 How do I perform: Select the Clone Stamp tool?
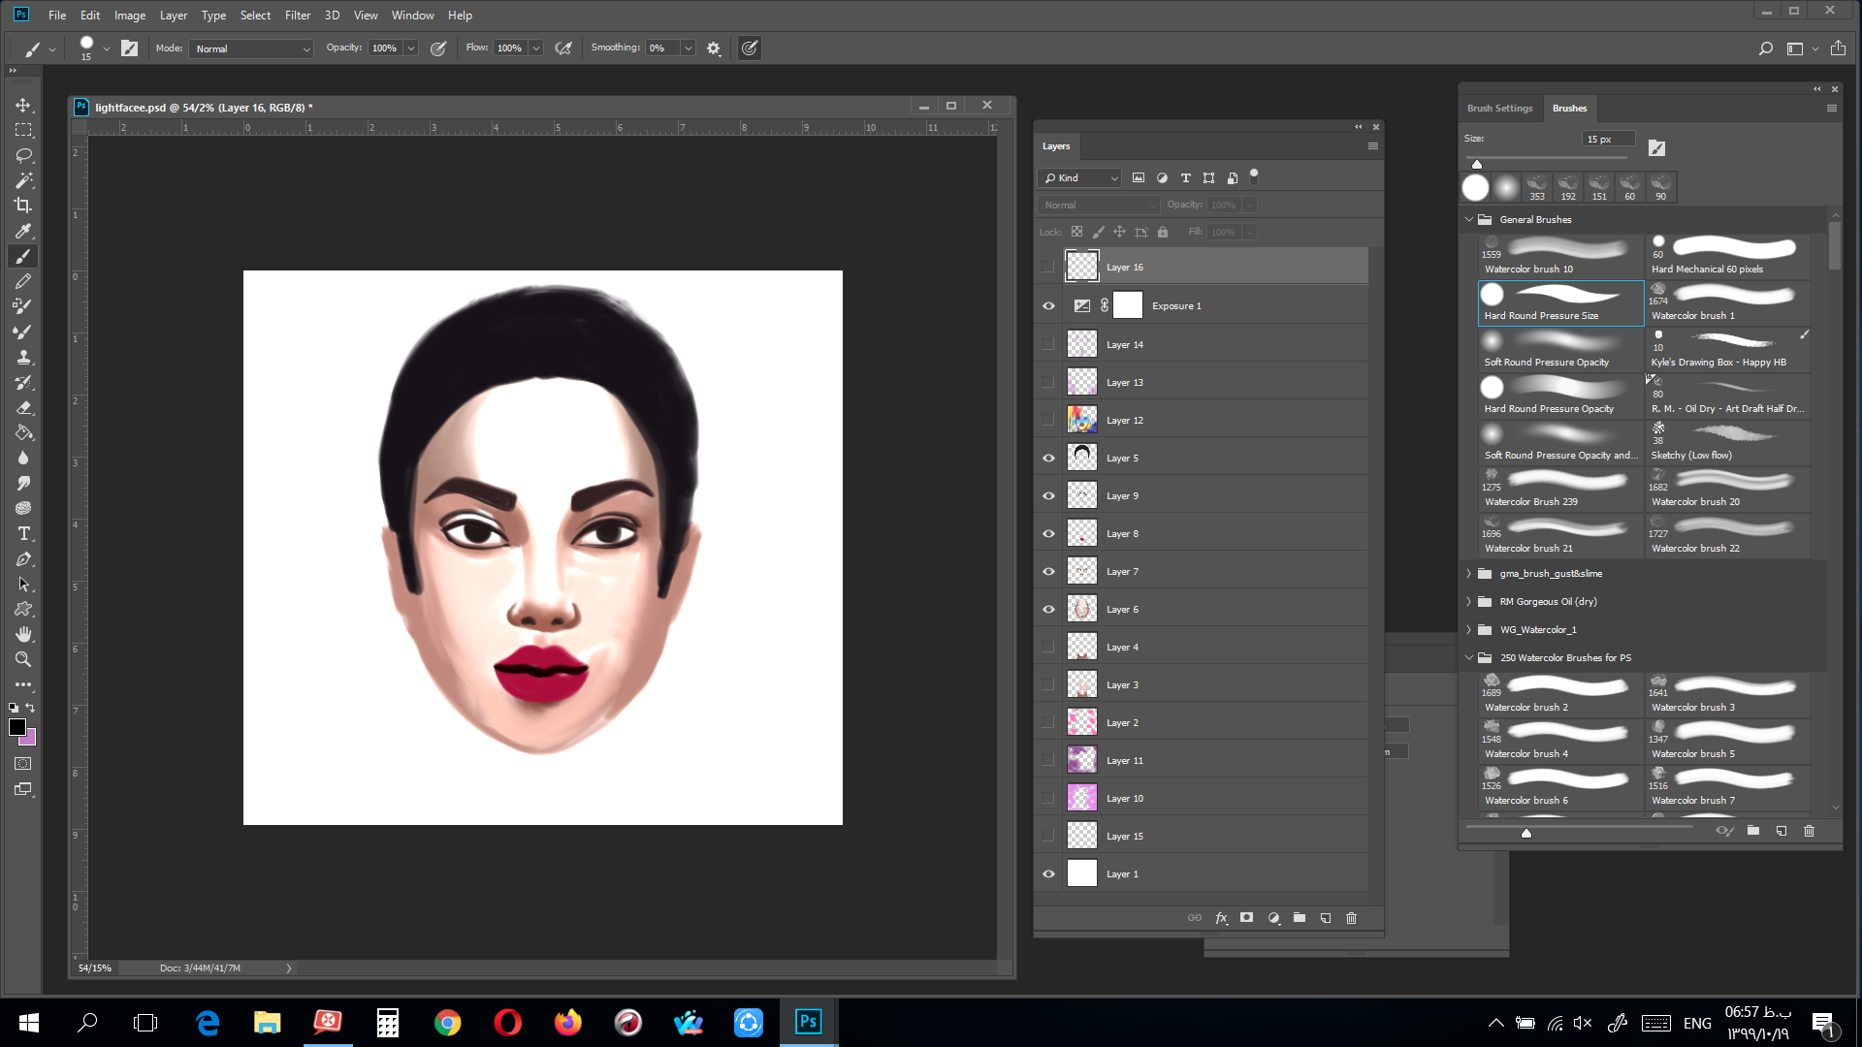[23, 357]
